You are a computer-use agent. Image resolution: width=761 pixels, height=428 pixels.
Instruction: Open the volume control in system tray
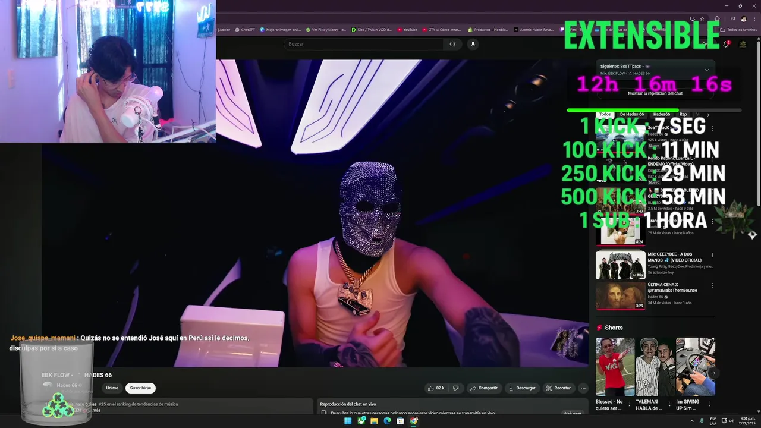pyautogui.click(x=731, y=421)
